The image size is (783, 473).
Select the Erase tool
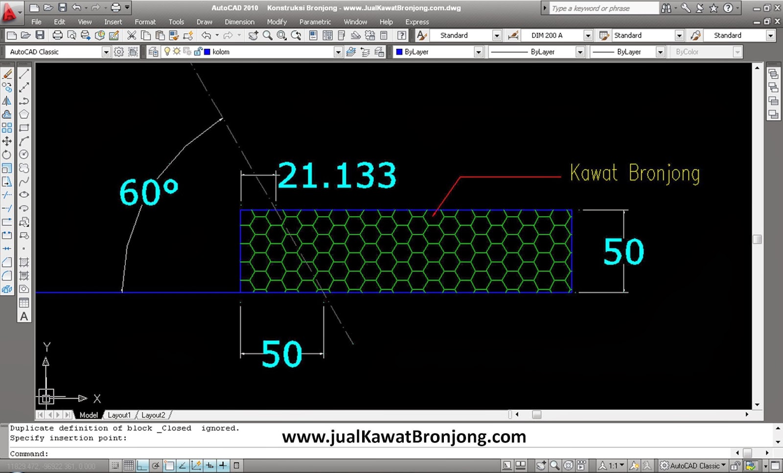[7, 74]
